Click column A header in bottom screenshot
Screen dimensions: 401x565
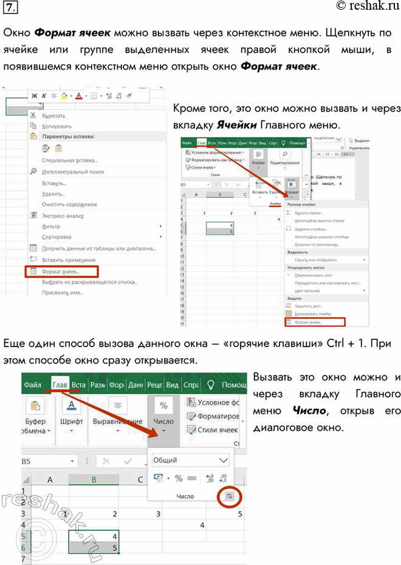(x=50, y=479)
